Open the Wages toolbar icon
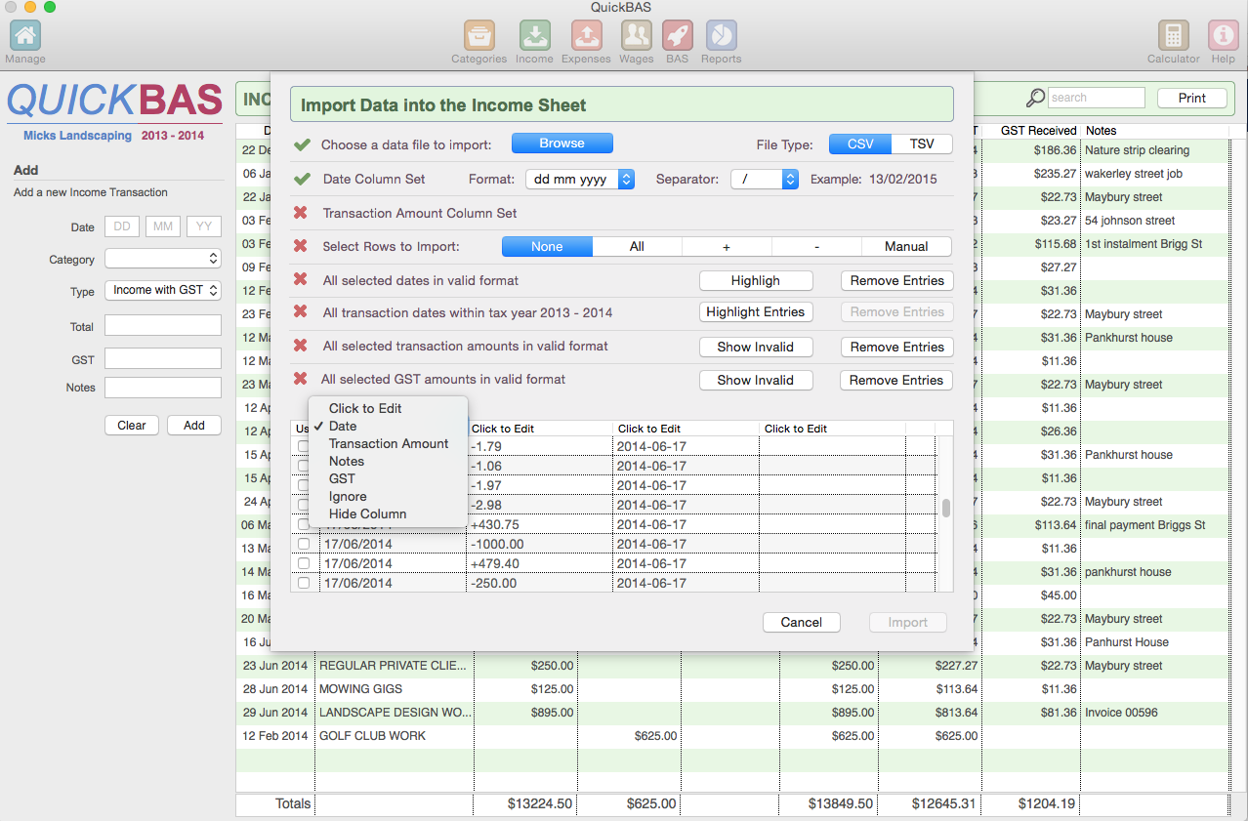 tap(637, 36)
